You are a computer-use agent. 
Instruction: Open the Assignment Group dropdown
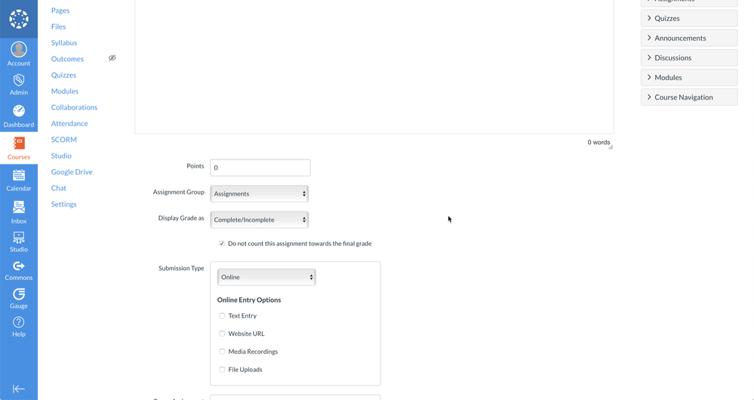tap(259, 194)
